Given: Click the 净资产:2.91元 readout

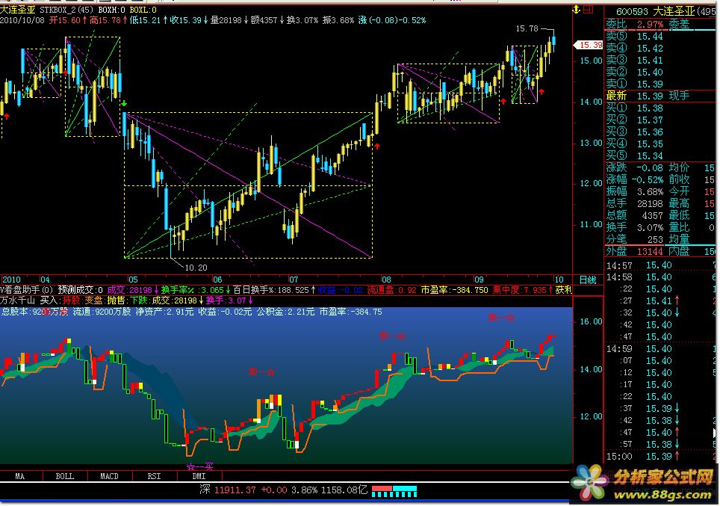Looking at the screenshot, I should [164, 312].
